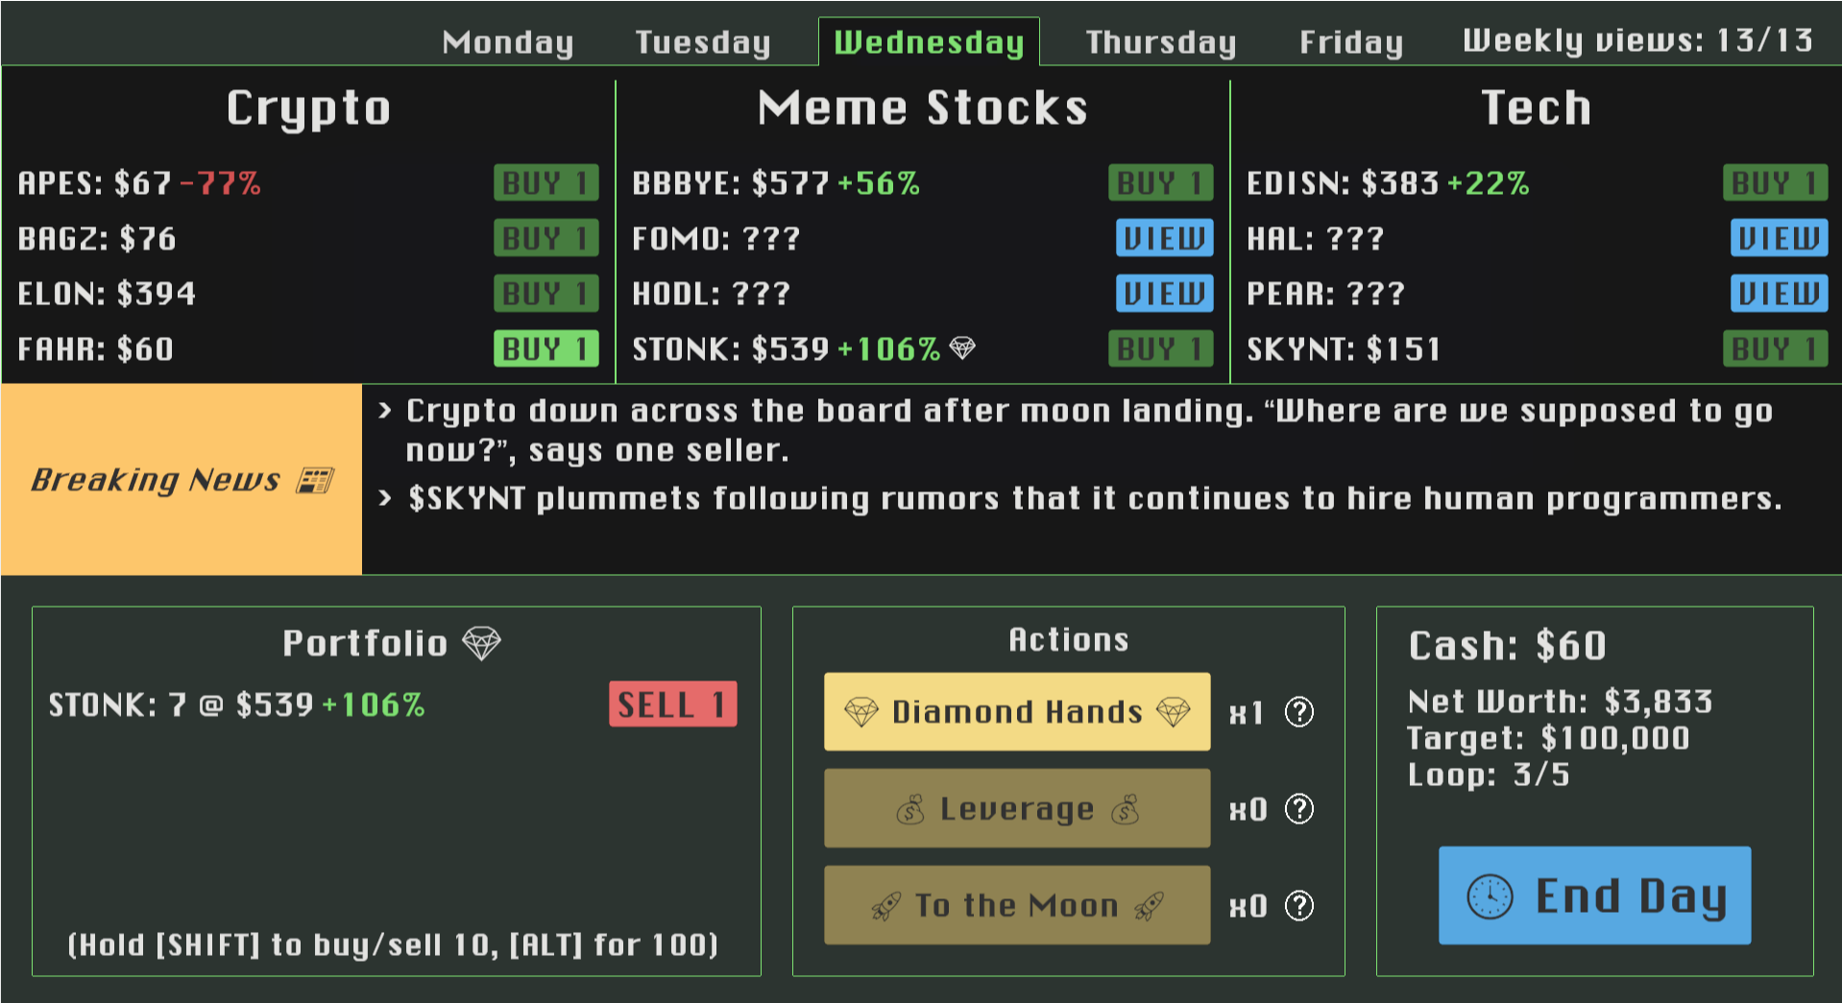
Task: Click the Breaking News newspaper icon
Action: coord(315,480)
